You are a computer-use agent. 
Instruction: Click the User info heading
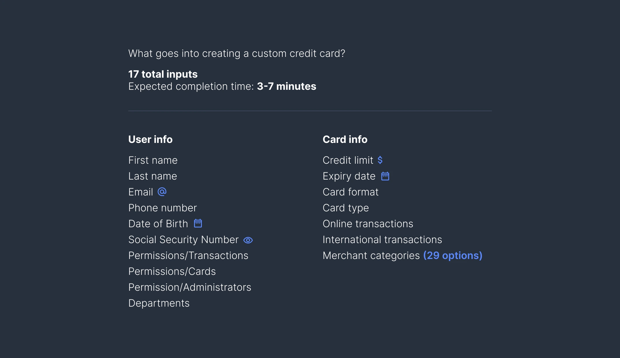150,139
